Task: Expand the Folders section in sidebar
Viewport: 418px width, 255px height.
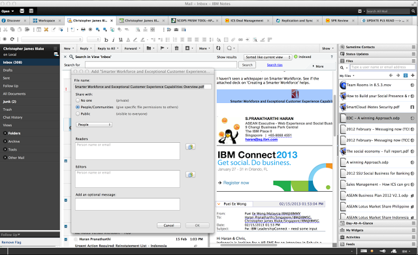Action: (x=5, y=133)
